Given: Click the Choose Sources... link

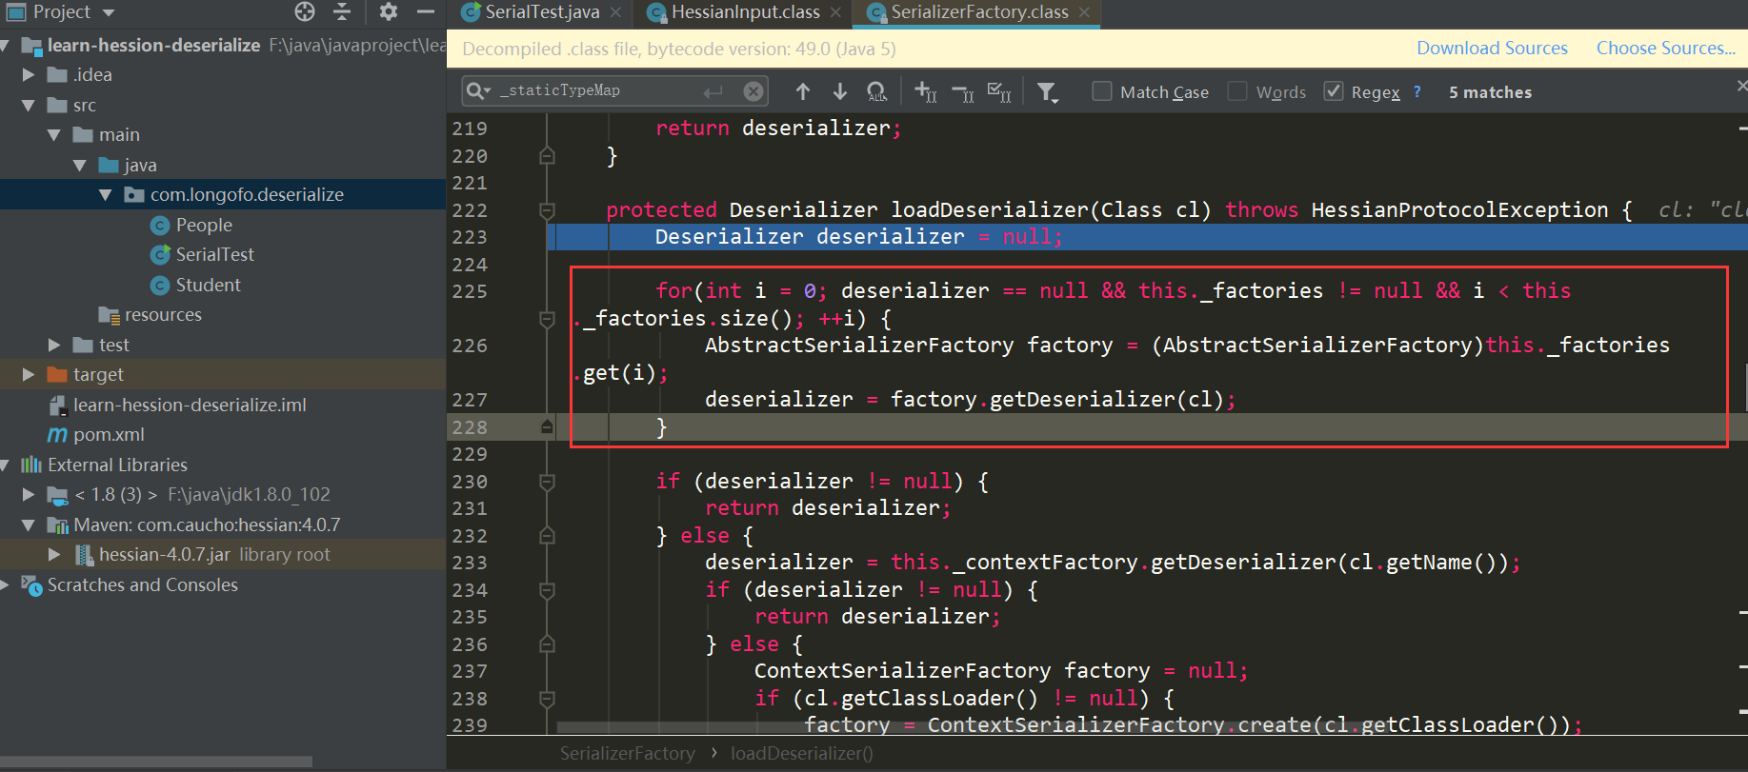Looking at the screenshot, I should [1666, 49].
